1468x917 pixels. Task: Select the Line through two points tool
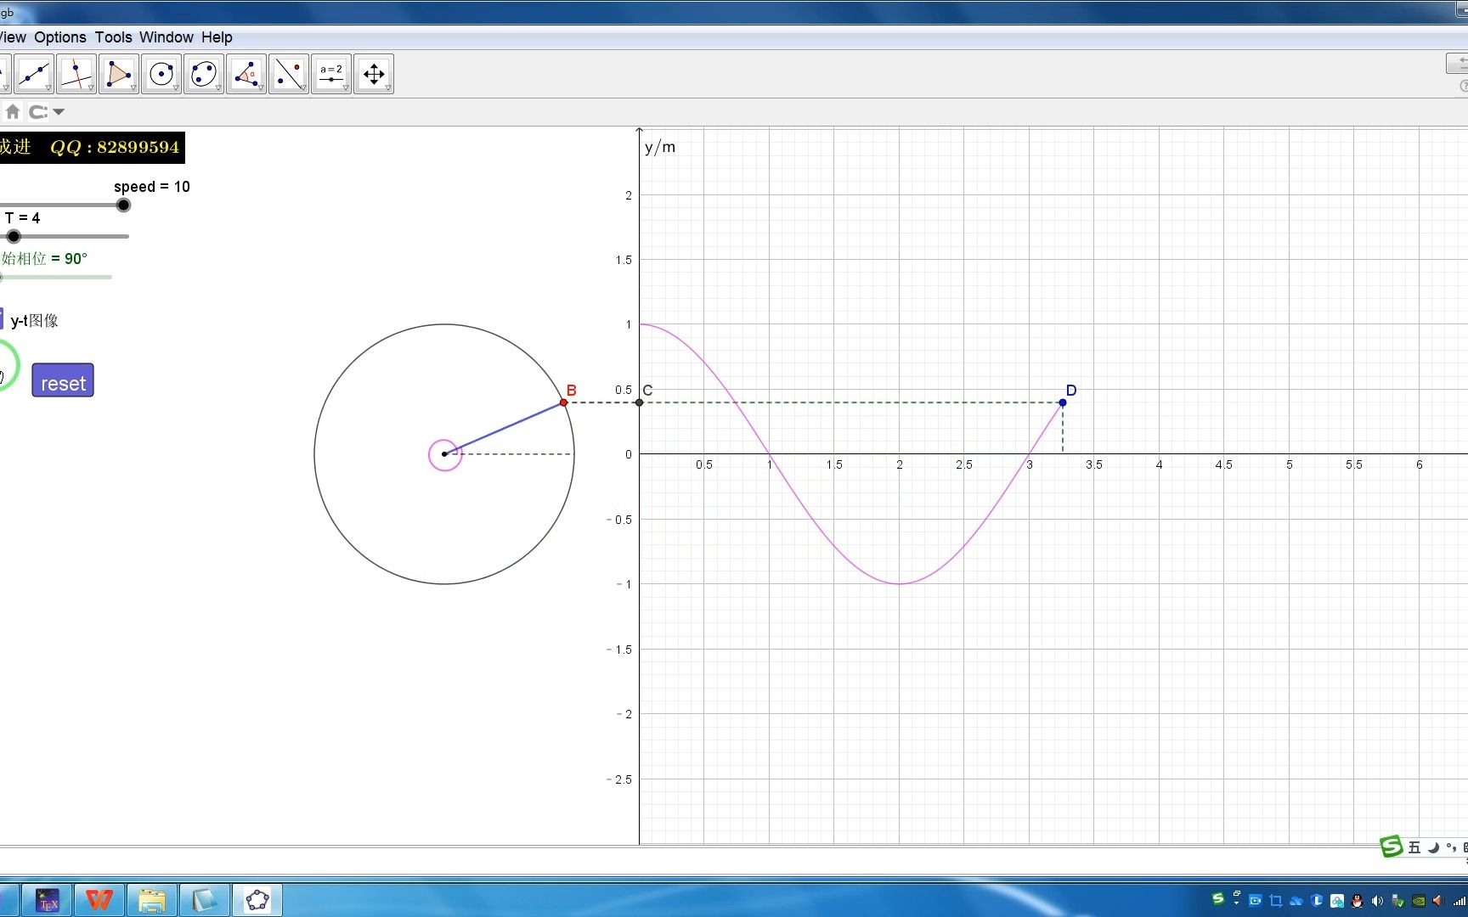click(x=34, y=74)
